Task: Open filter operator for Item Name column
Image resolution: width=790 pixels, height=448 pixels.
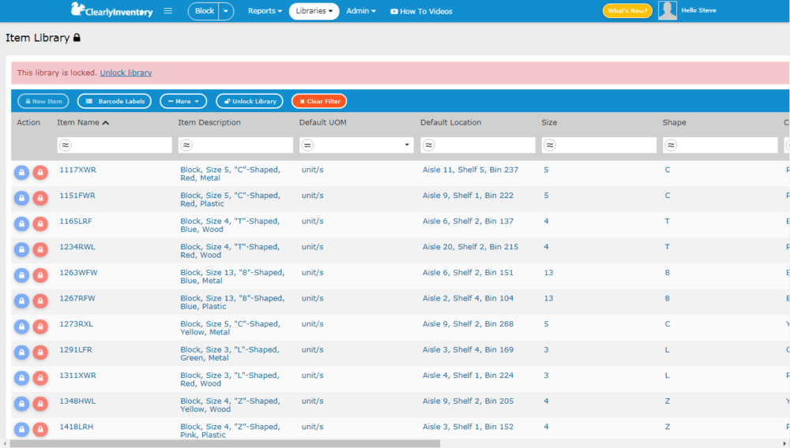Action: [65, 145]
